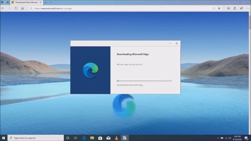Image resolution: width=251 pixels, height=141 pixels.
Task: Click the Edge logo in installer
Action: pyautogui.click(x=91, y=70)
